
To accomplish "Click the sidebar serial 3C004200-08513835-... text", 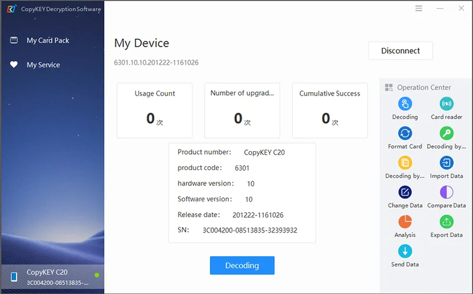I will coord(57,283).
